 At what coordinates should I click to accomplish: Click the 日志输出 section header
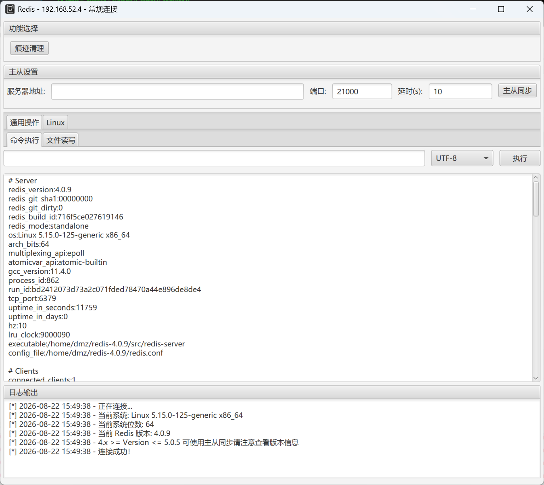tap(272, 392)
